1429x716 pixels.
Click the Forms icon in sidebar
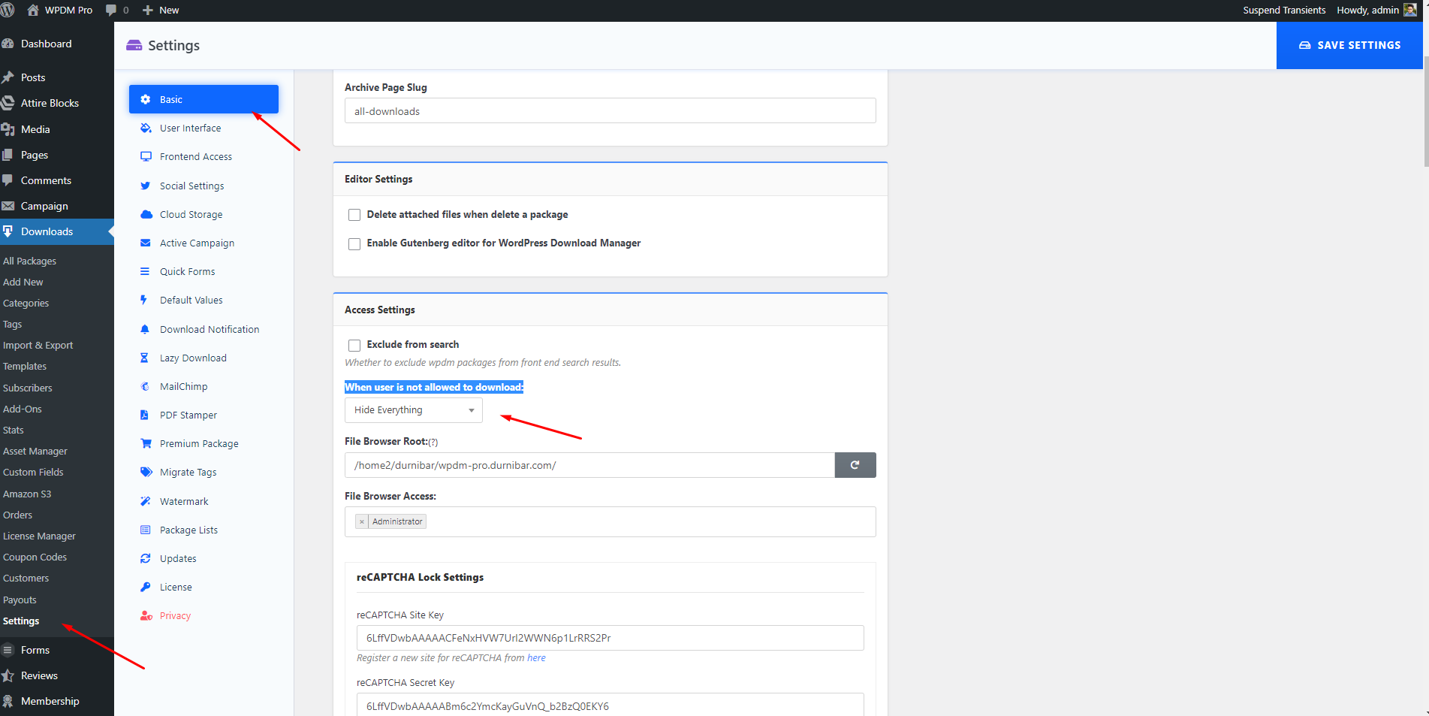[x=8, y=650]
